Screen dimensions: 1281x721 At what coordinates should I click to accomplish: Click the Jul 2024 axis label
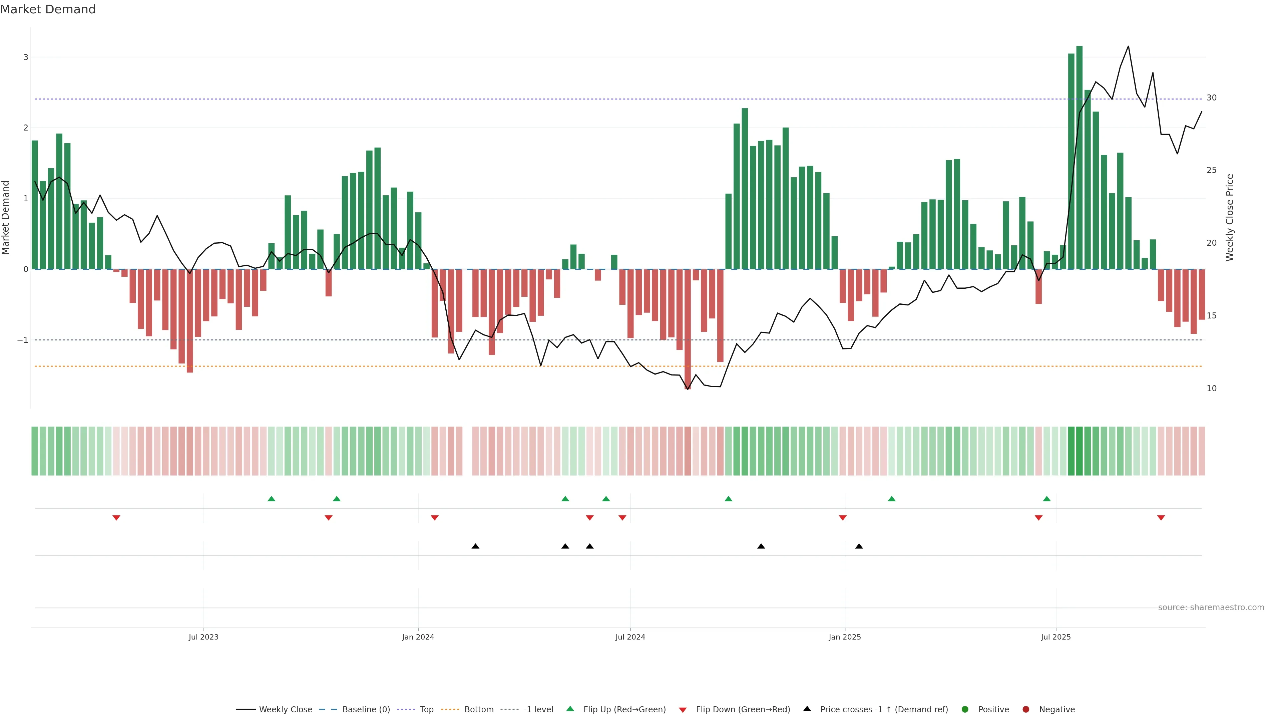click(630, 637)
